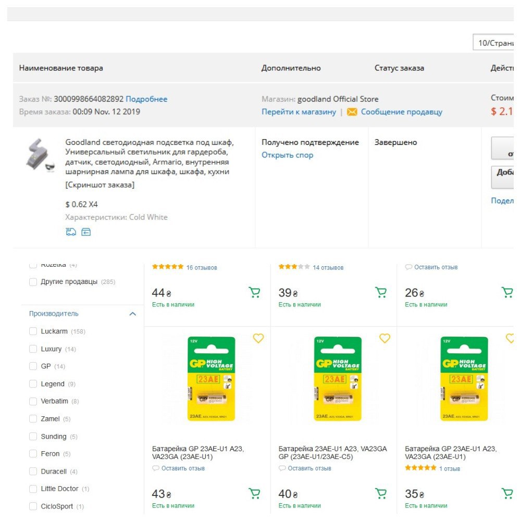Image resolution: width=521 pixels, height=521 pixels.
Task: Check the Другие продавцы seller filter
Action: (33, 282)
